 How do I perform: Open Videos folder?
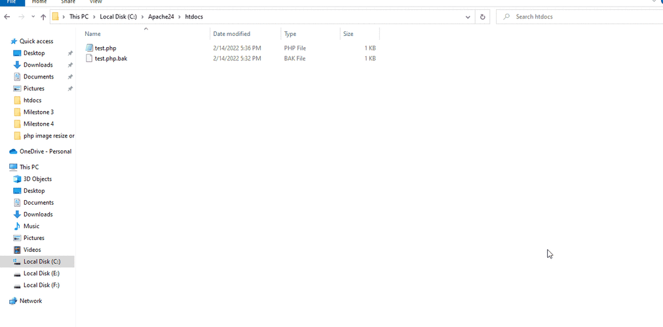32,250
